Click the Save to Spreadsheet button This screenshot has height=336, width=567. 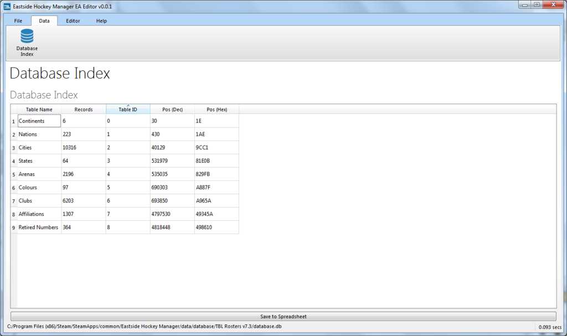pos(283,316)
